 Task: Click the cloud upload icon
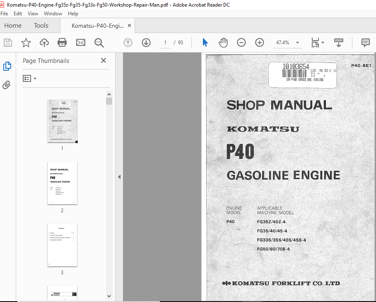pyautogui.click(x=44, y=43)
